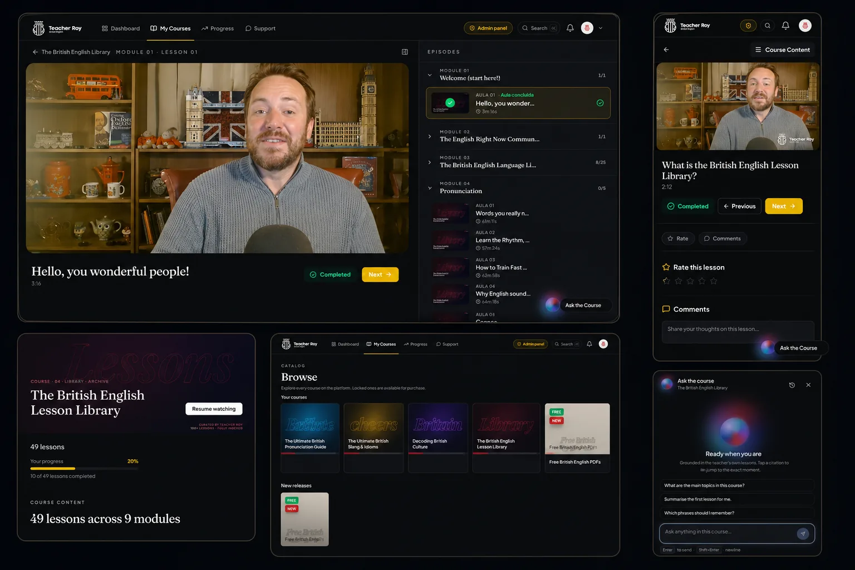Toggle the completion check circle on Hello, you wonder... episode
The height and width of the screenshot is (570, 855).
[600, 103]
